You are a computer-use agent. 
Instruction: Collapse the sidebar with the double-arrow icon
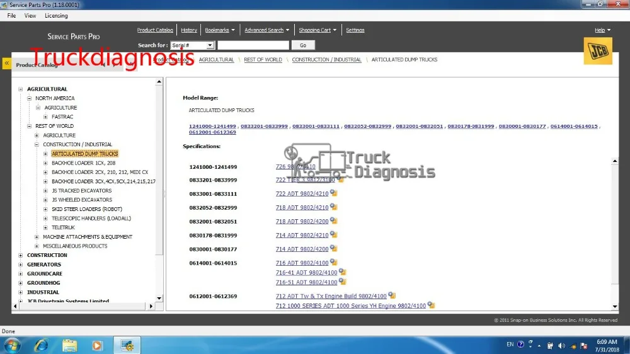pyautogui.click(x=7, y=63)
